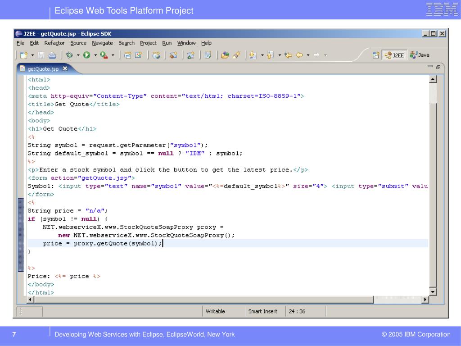The width and height of the screenshot is (461, 346).
Task: Expand the External Tools dropdown arrow
Action: [x=113, y=55]
